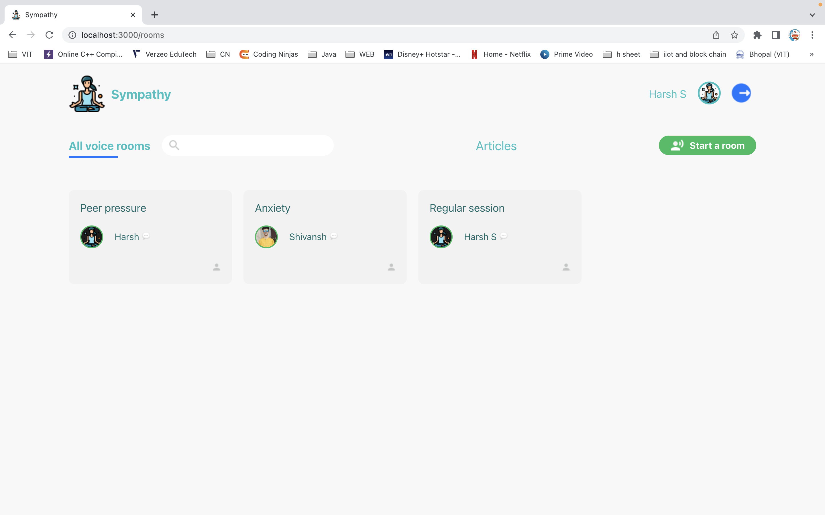
Task: Open the Chrome three-dot menu
Action: [812, 35]
